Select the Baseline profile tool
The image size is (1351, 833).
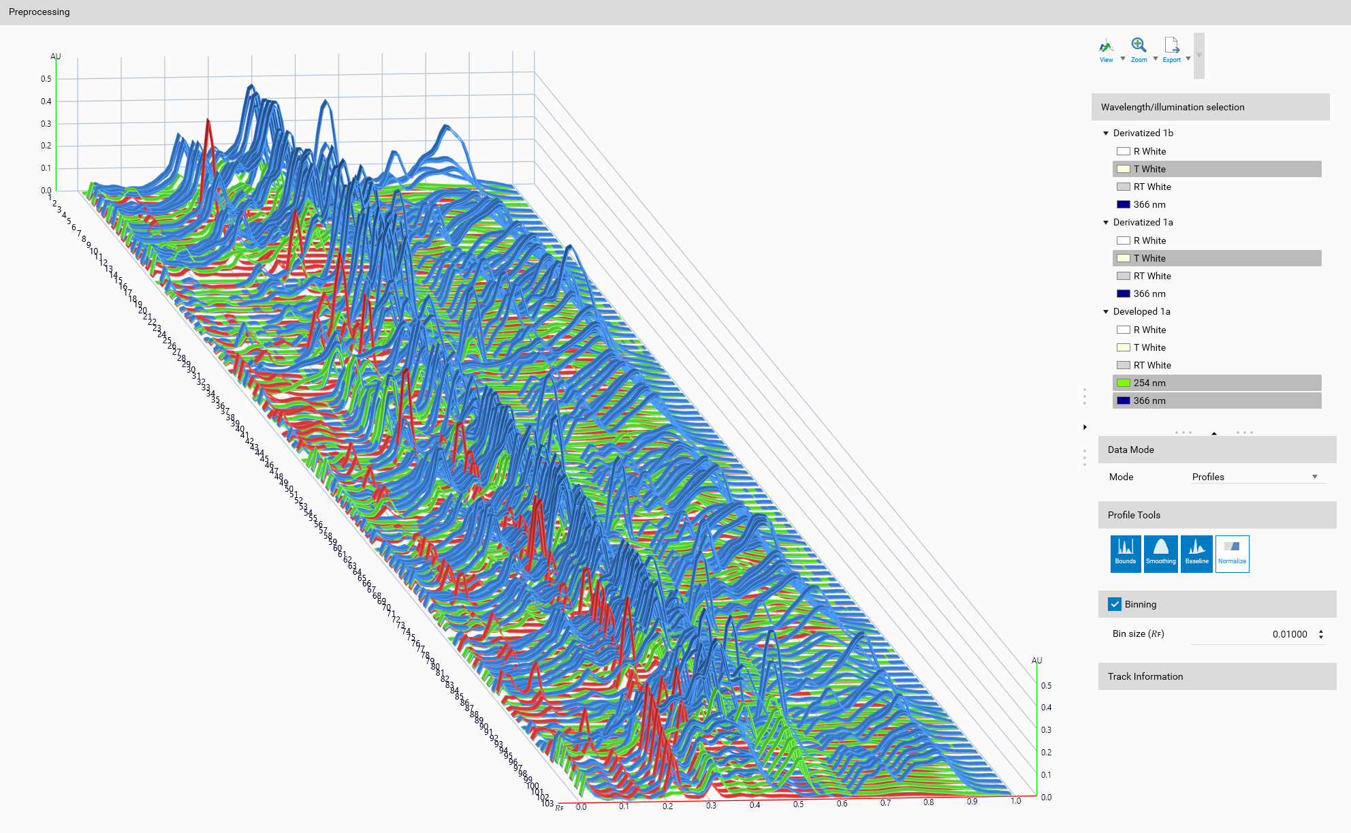(x=1196, y=553)
